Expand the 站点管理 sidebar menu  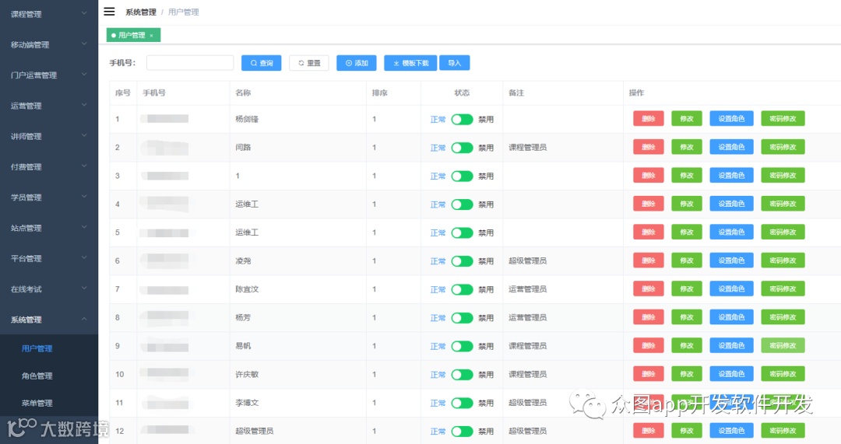point(49,228)
